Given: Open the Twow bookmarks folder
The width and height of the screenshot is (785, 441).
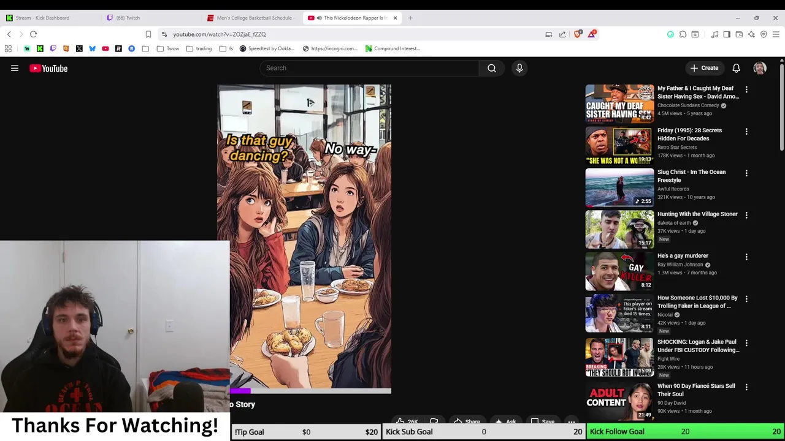Looking at the screenshot, I should click(x=168, y=48).
